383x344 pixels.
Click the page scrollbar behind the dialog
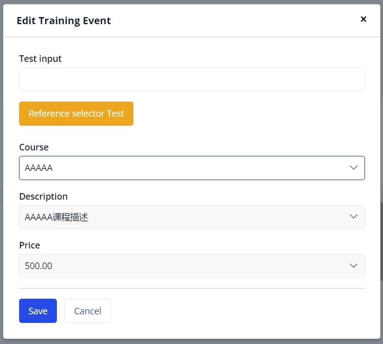coord(381,240)
